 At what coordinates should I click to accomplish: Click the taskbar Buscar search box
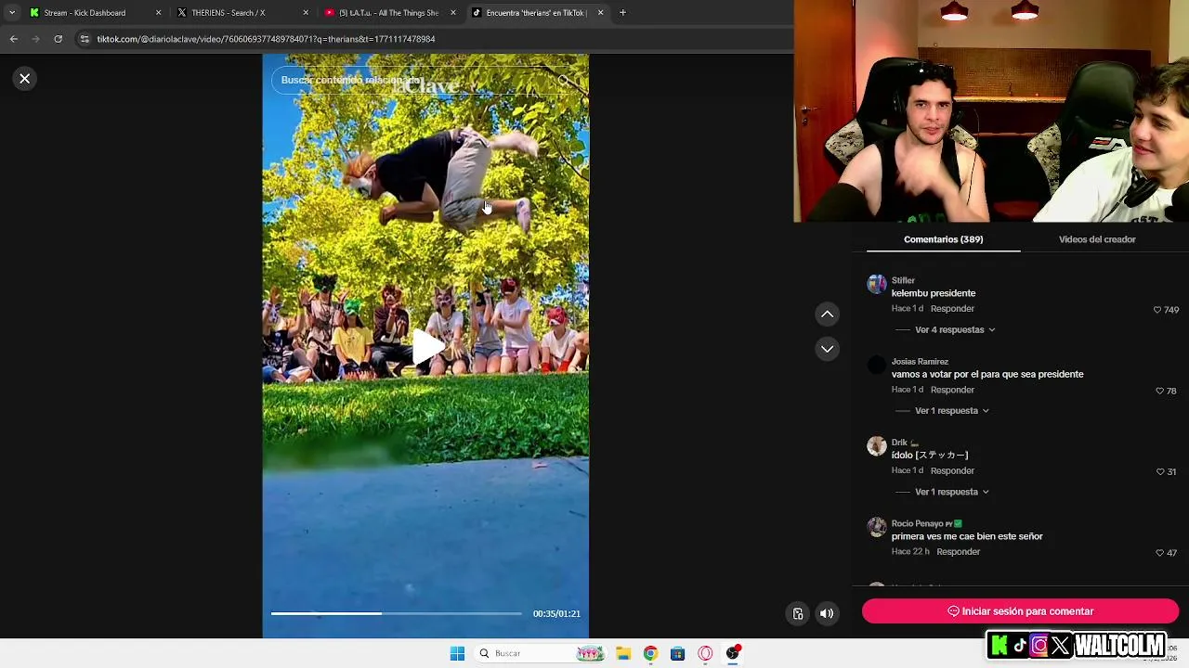542,654
